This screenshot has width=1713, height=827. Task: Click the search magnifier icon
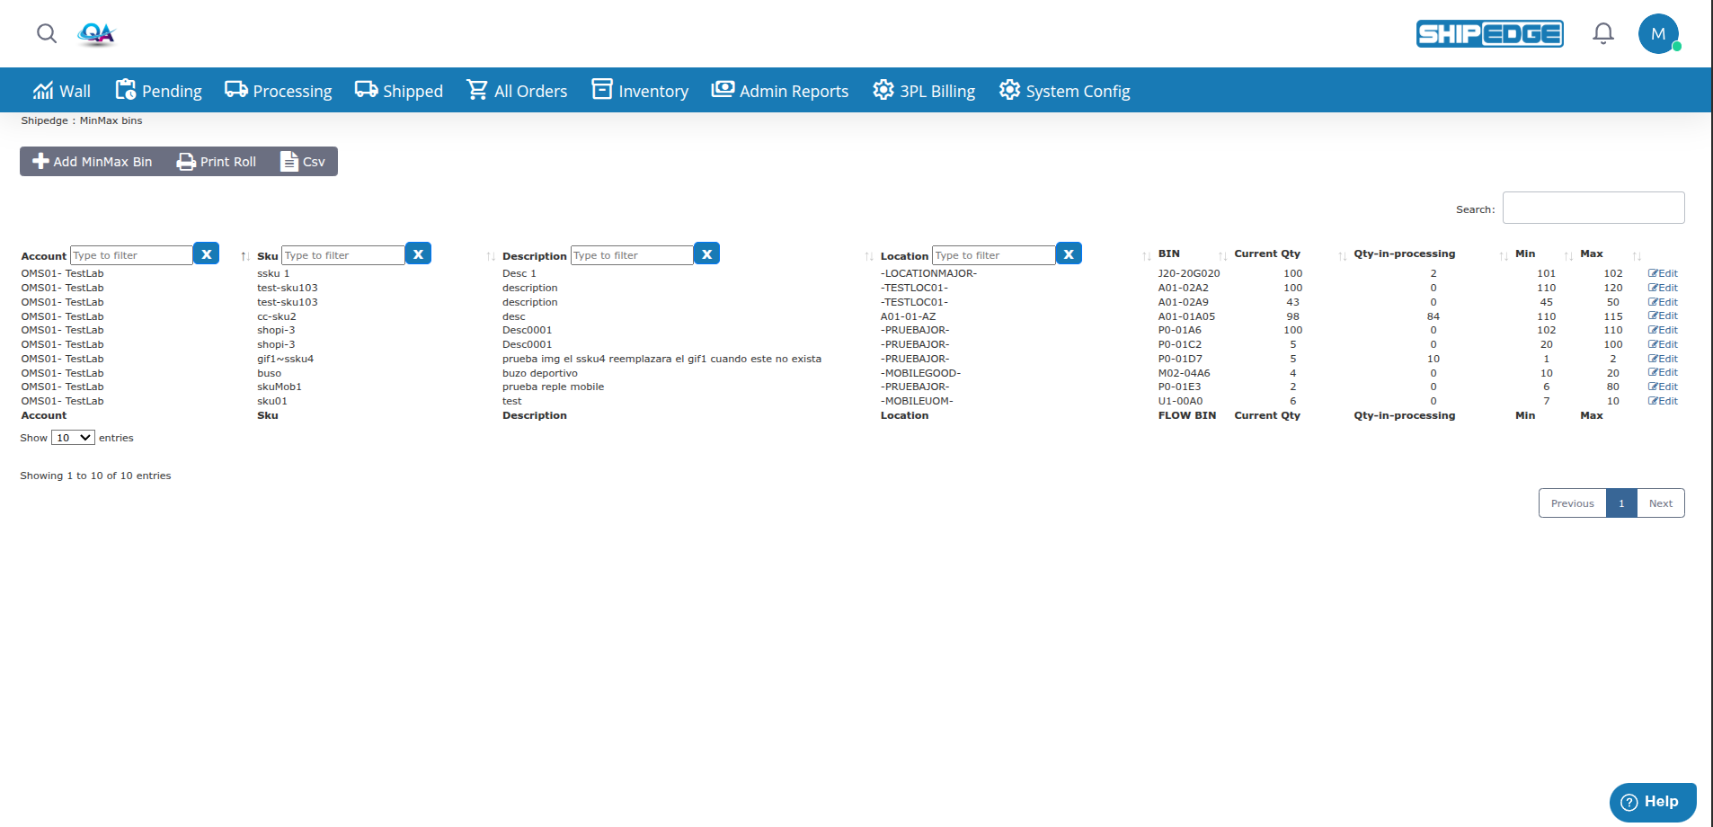pyautogui.click(x=47, y=34)
